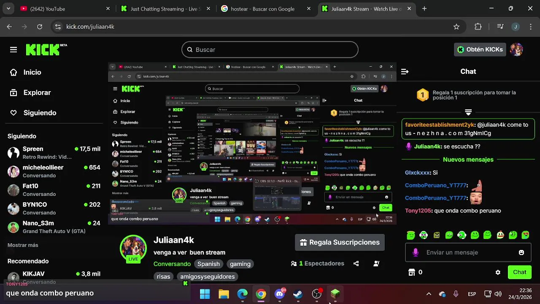
Task: Expand the leaderboard arrow under gift banner
Action: click(468, 112)
